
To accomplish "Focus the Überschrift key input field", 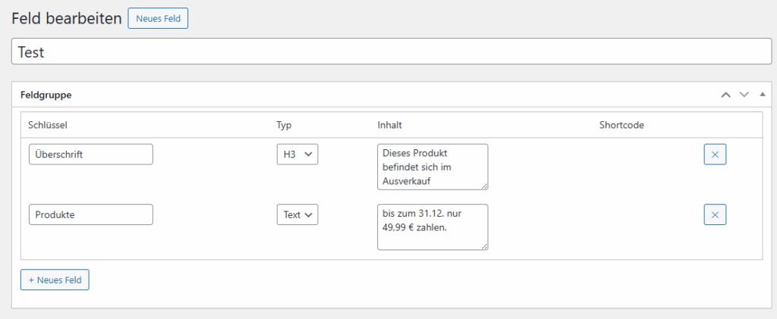I will pos(91,155).
